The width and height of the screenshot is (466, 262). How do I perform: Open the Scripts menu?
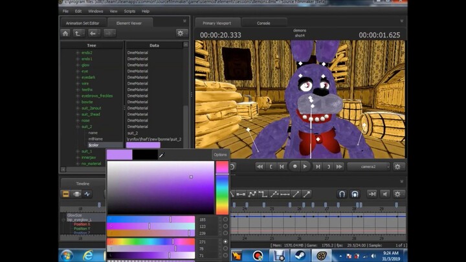[129, 11]
